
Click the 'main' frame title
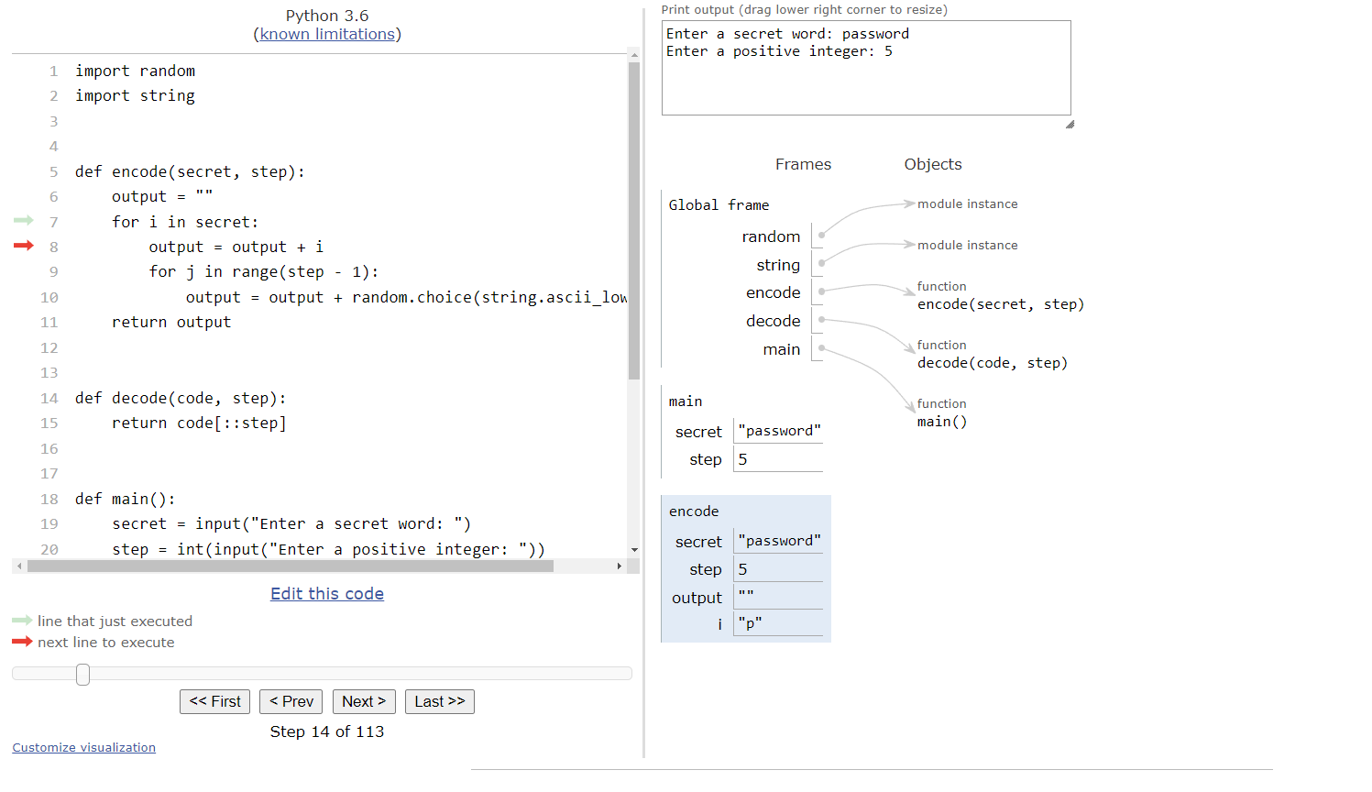coord(686,401)
